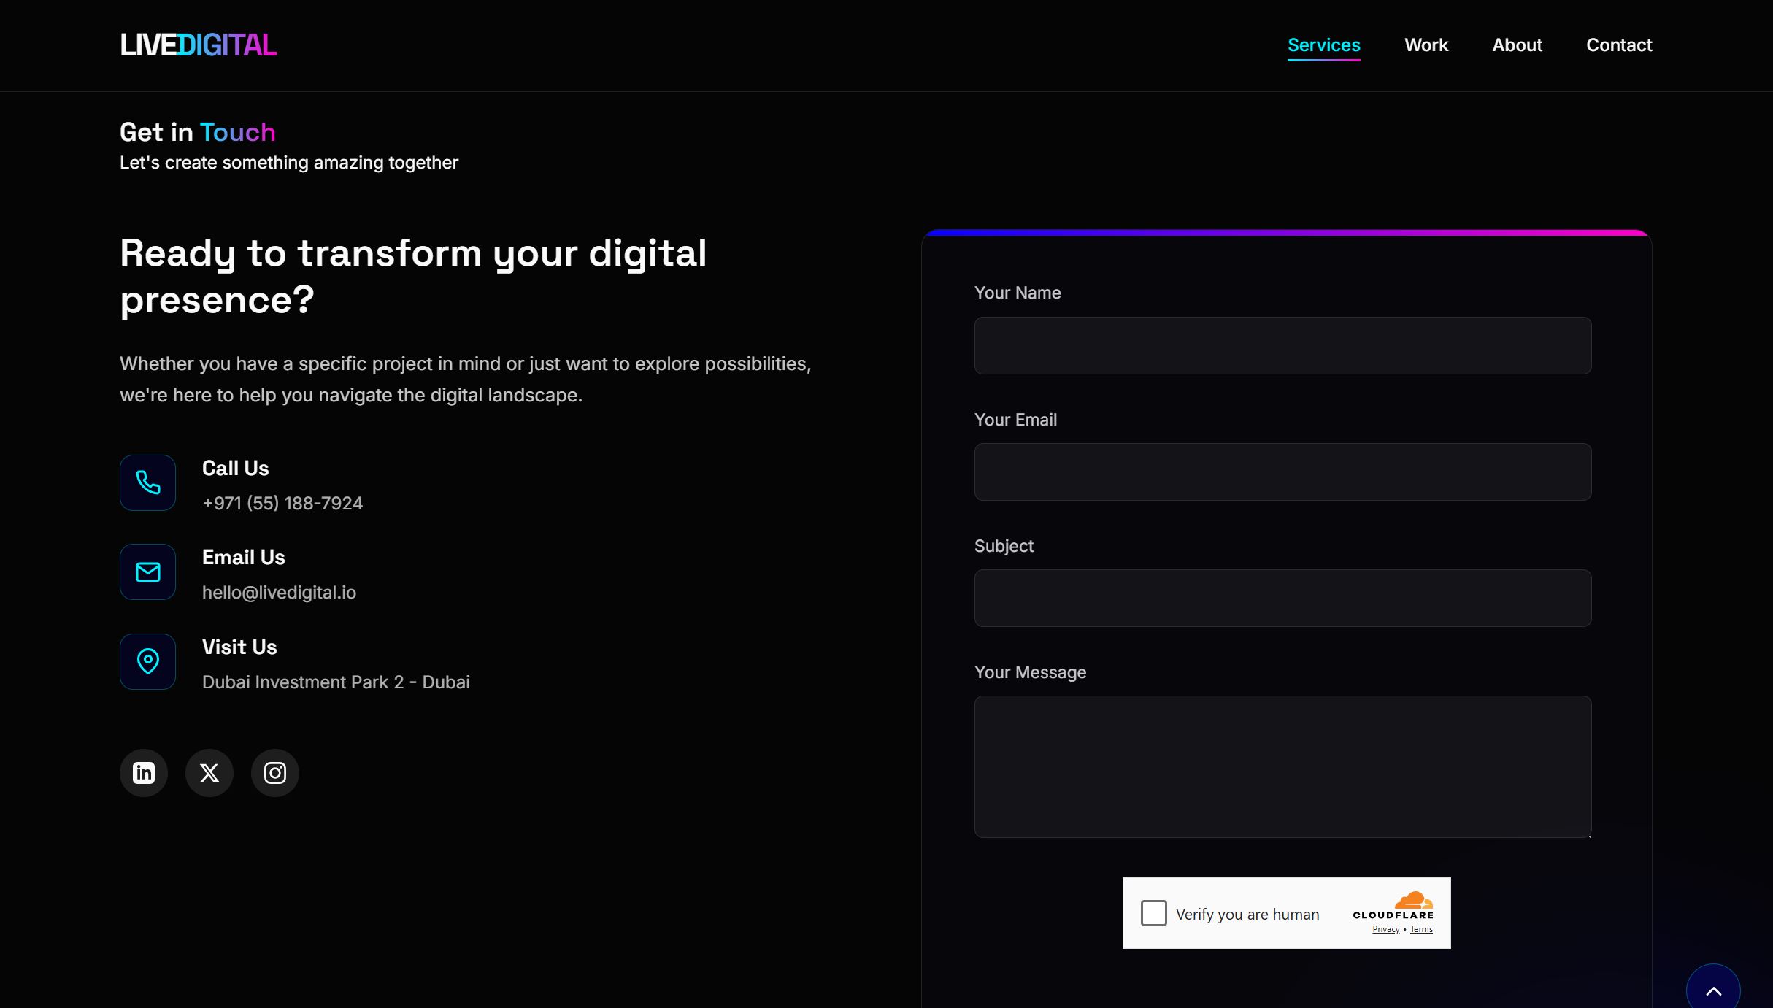Click the Your Message text area
The height and width of the screenshot is (1008, 1773).
1282,766
